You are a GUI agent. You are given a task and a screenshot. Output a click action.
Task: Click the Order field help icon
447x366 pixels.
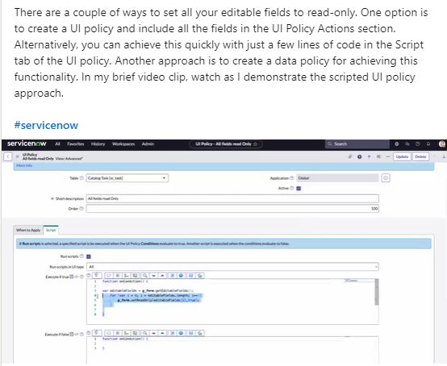coord(81,209)
